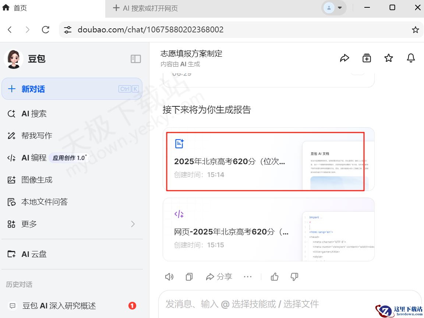Viewport: 424px width, 318px height.
Task: Play the response aloud with speaker icon
Action: coord(169,277)
